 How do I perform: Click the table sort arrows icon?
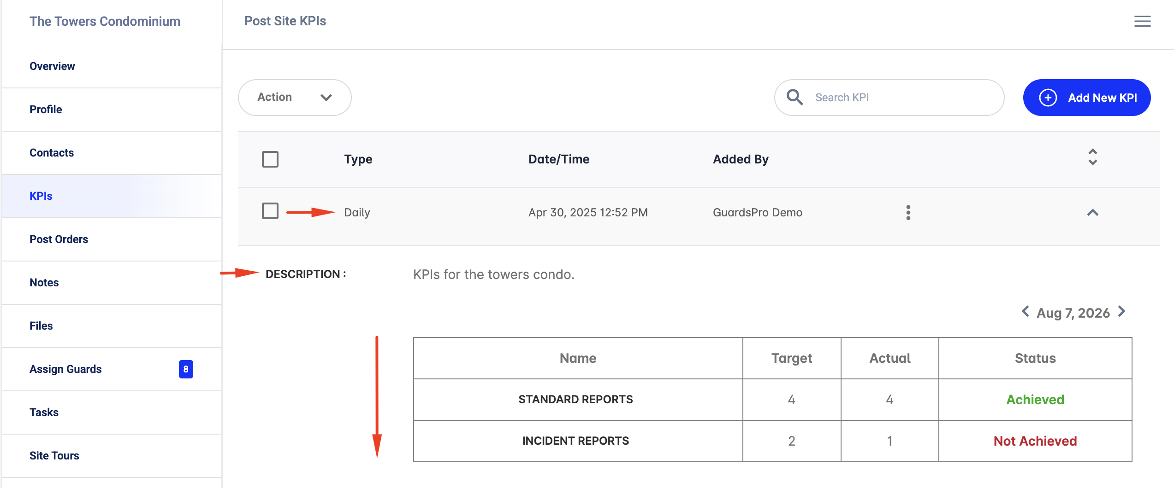click(1092, 157)
